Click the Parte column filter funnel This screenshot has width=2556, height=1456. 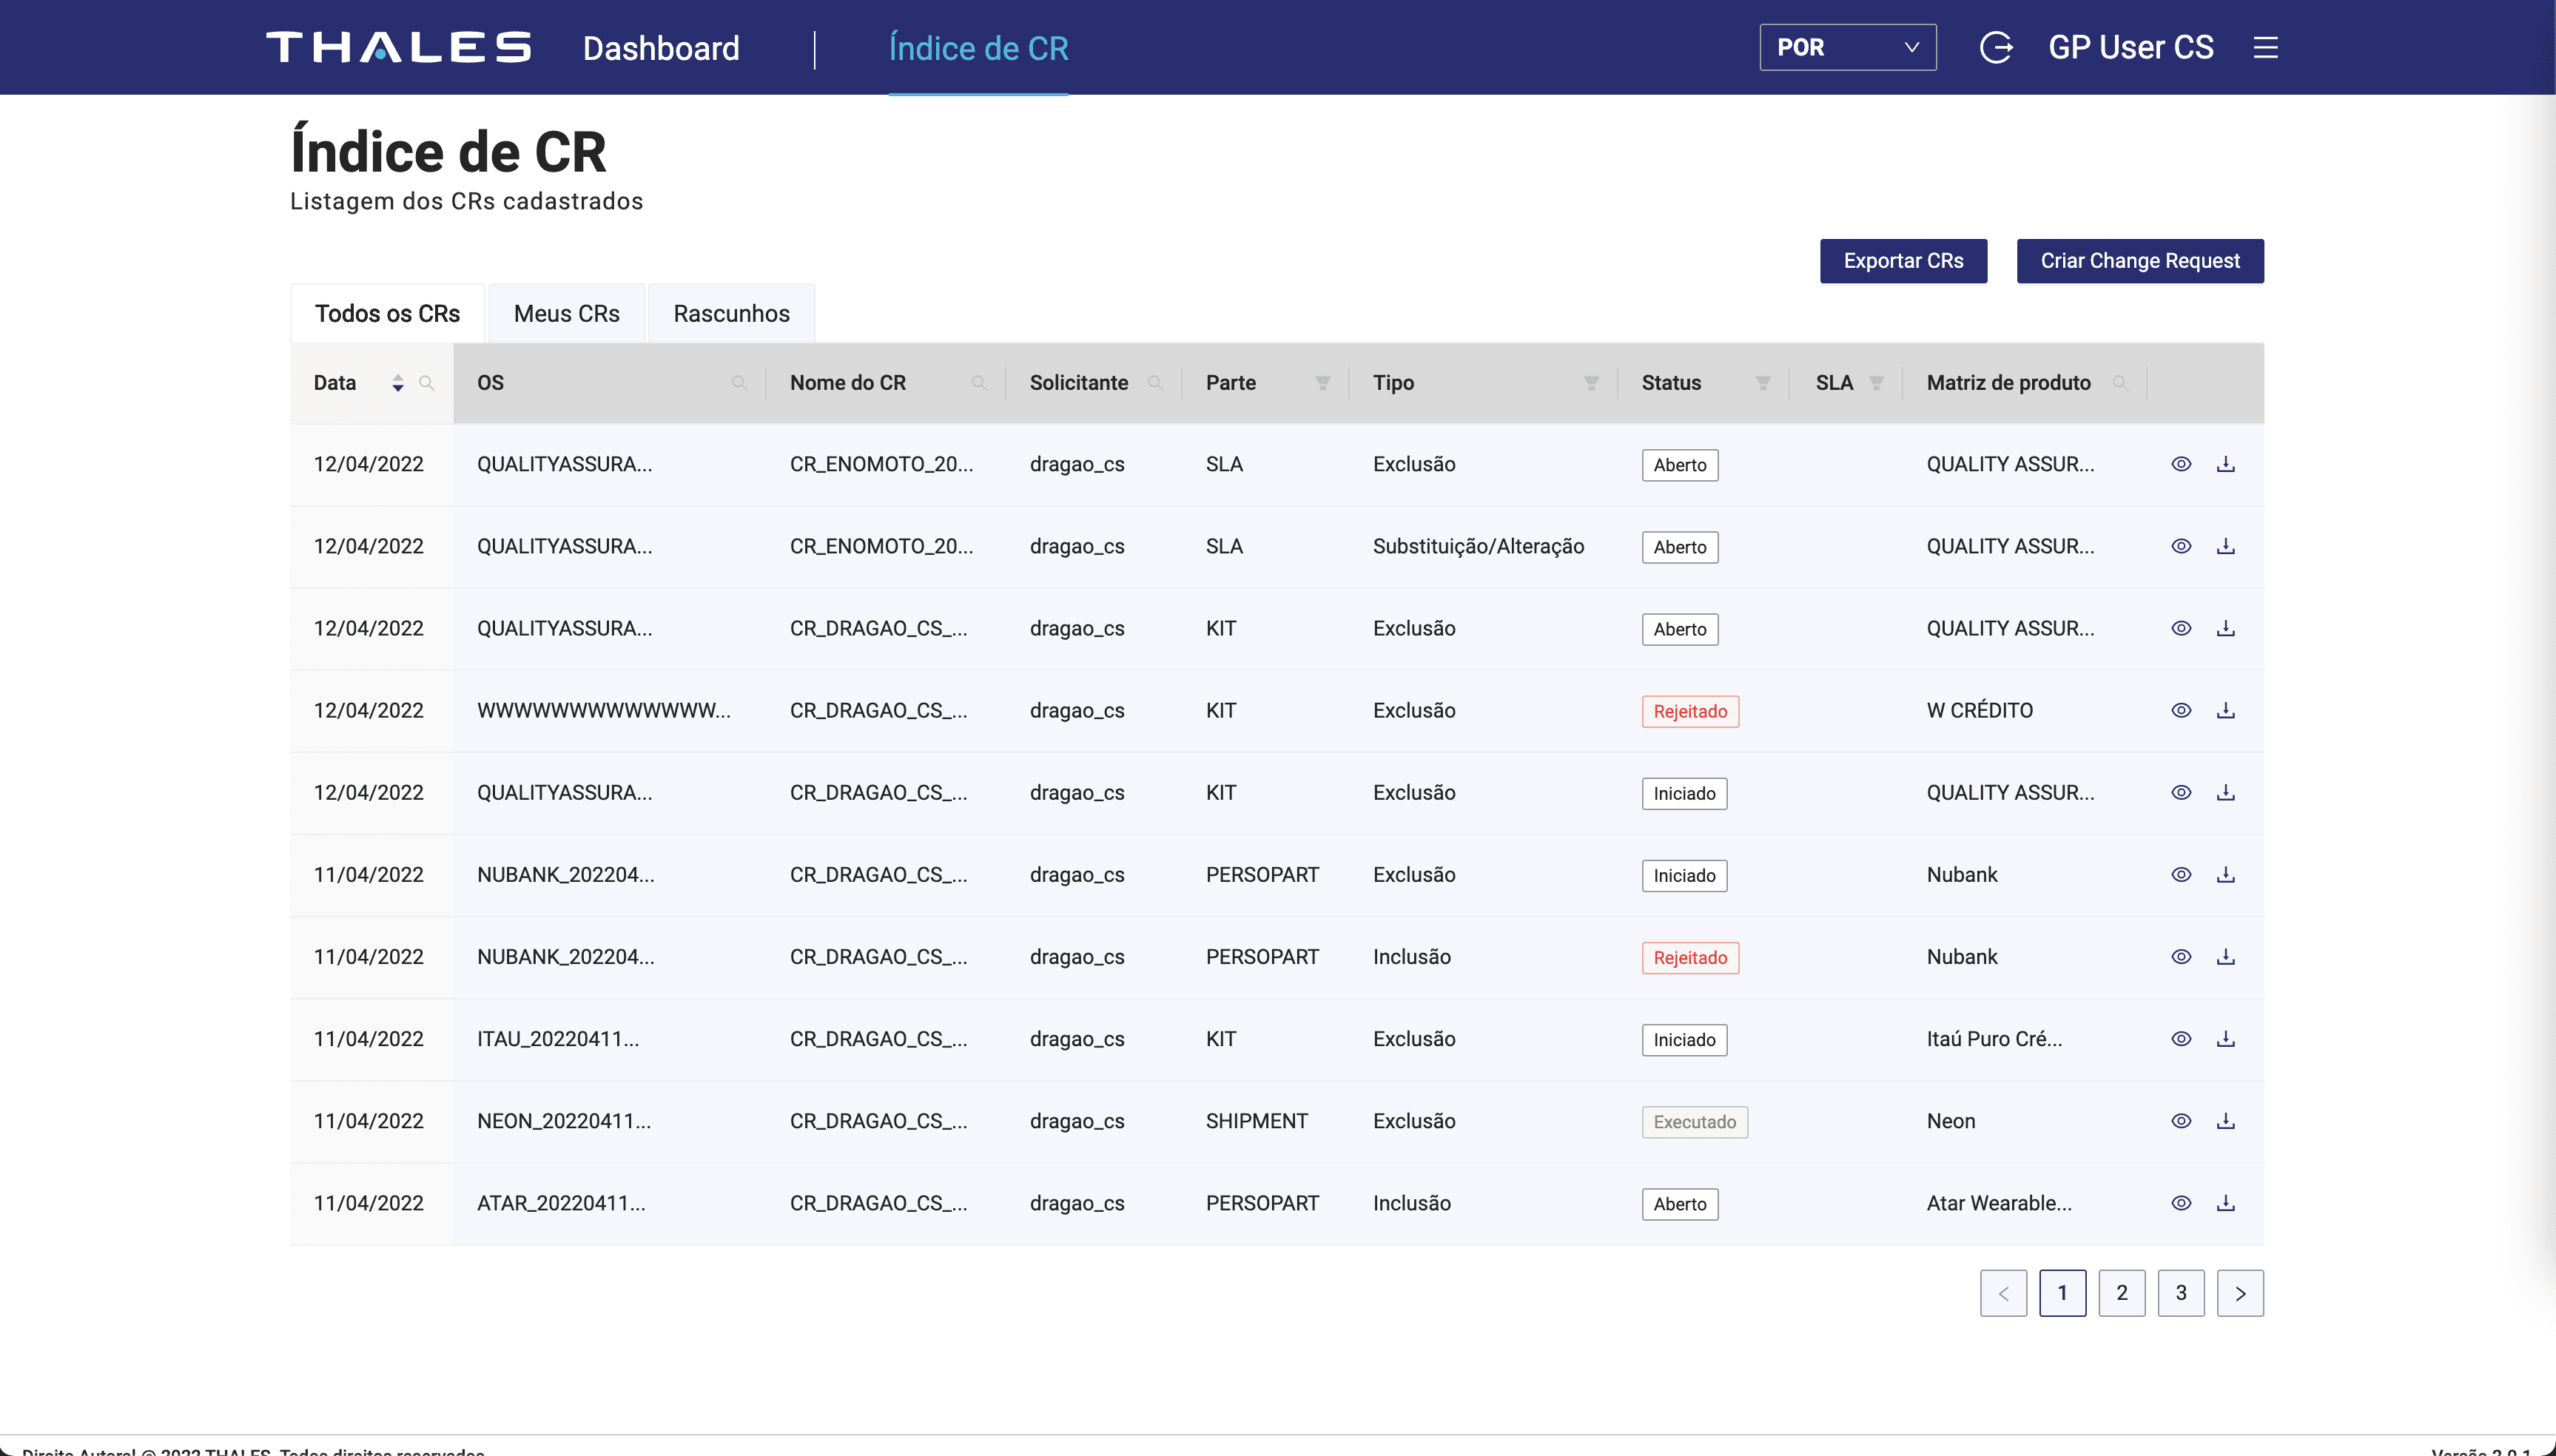point(1323,383)
